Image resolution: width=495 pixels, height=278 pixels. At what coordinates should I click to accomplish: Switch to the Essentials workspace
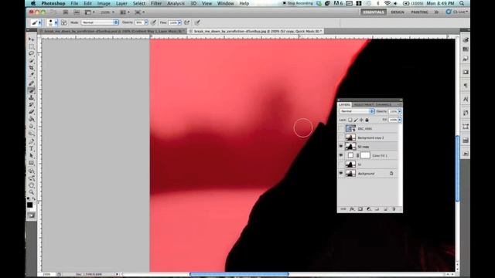tap(374, 12)
